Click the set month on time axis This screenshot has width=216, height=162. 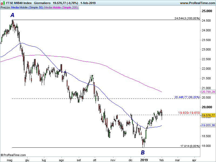pos(79,160)
